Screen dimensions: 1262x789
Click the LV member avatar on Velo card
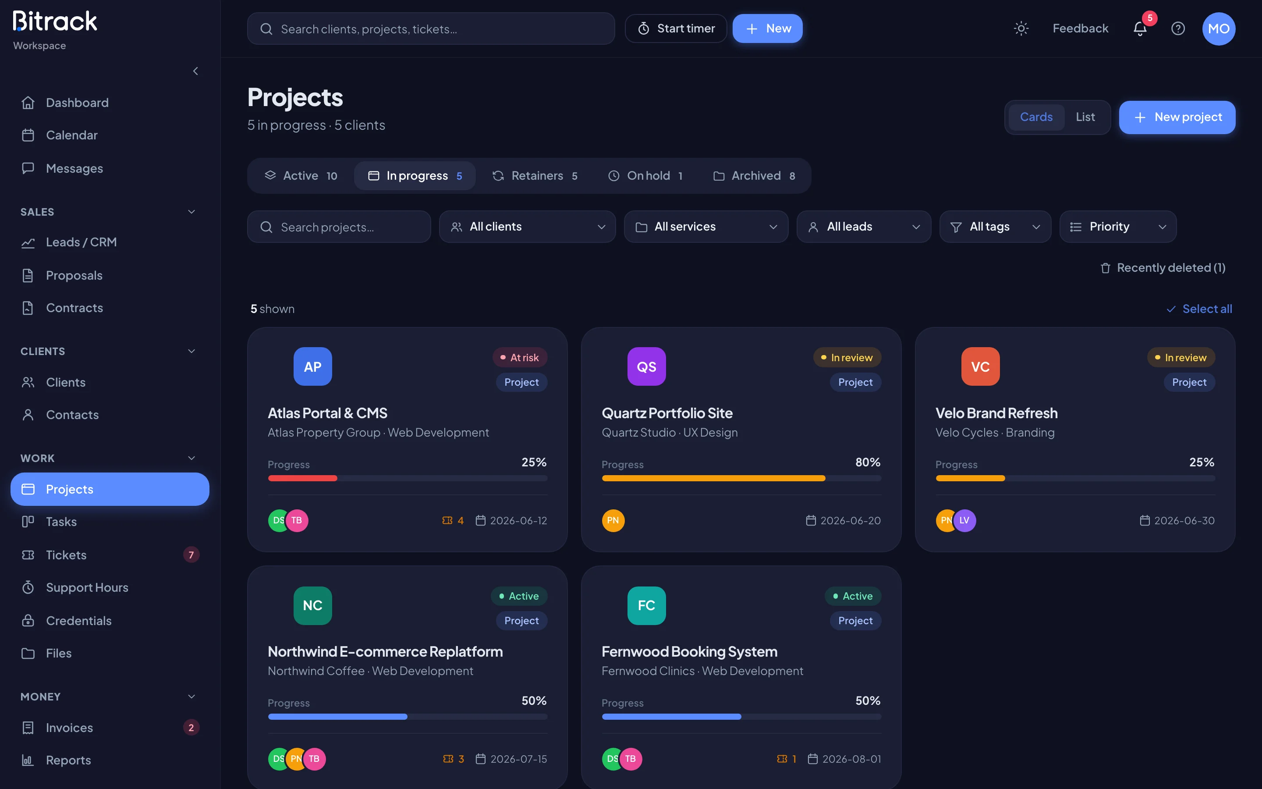tap(964, 520)
